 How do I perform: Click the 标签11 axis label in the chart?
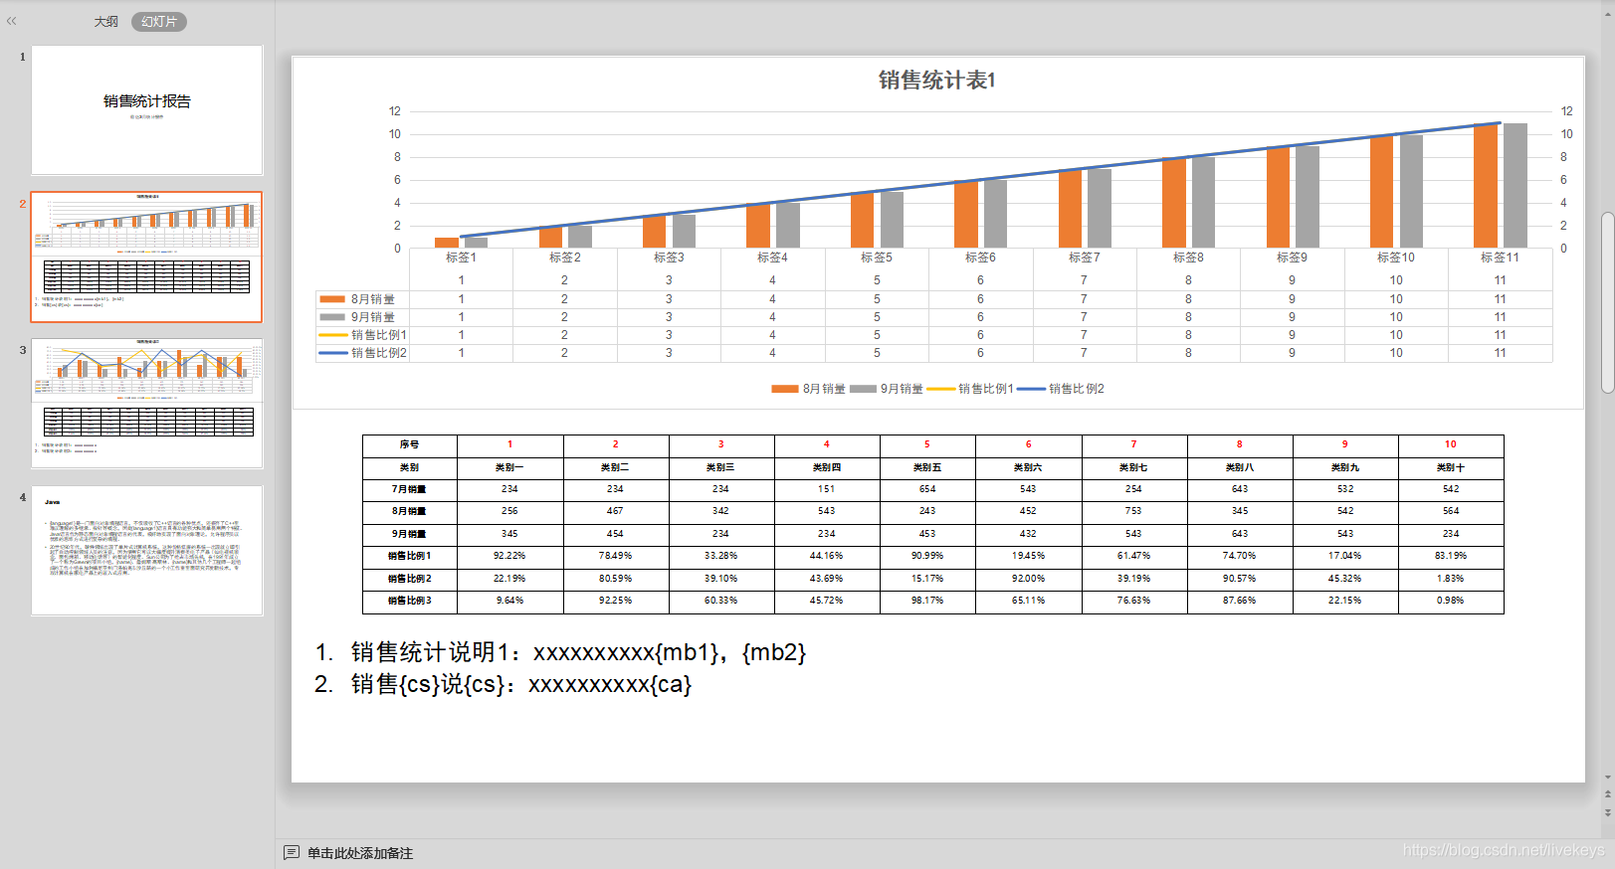pos(1500,258)
